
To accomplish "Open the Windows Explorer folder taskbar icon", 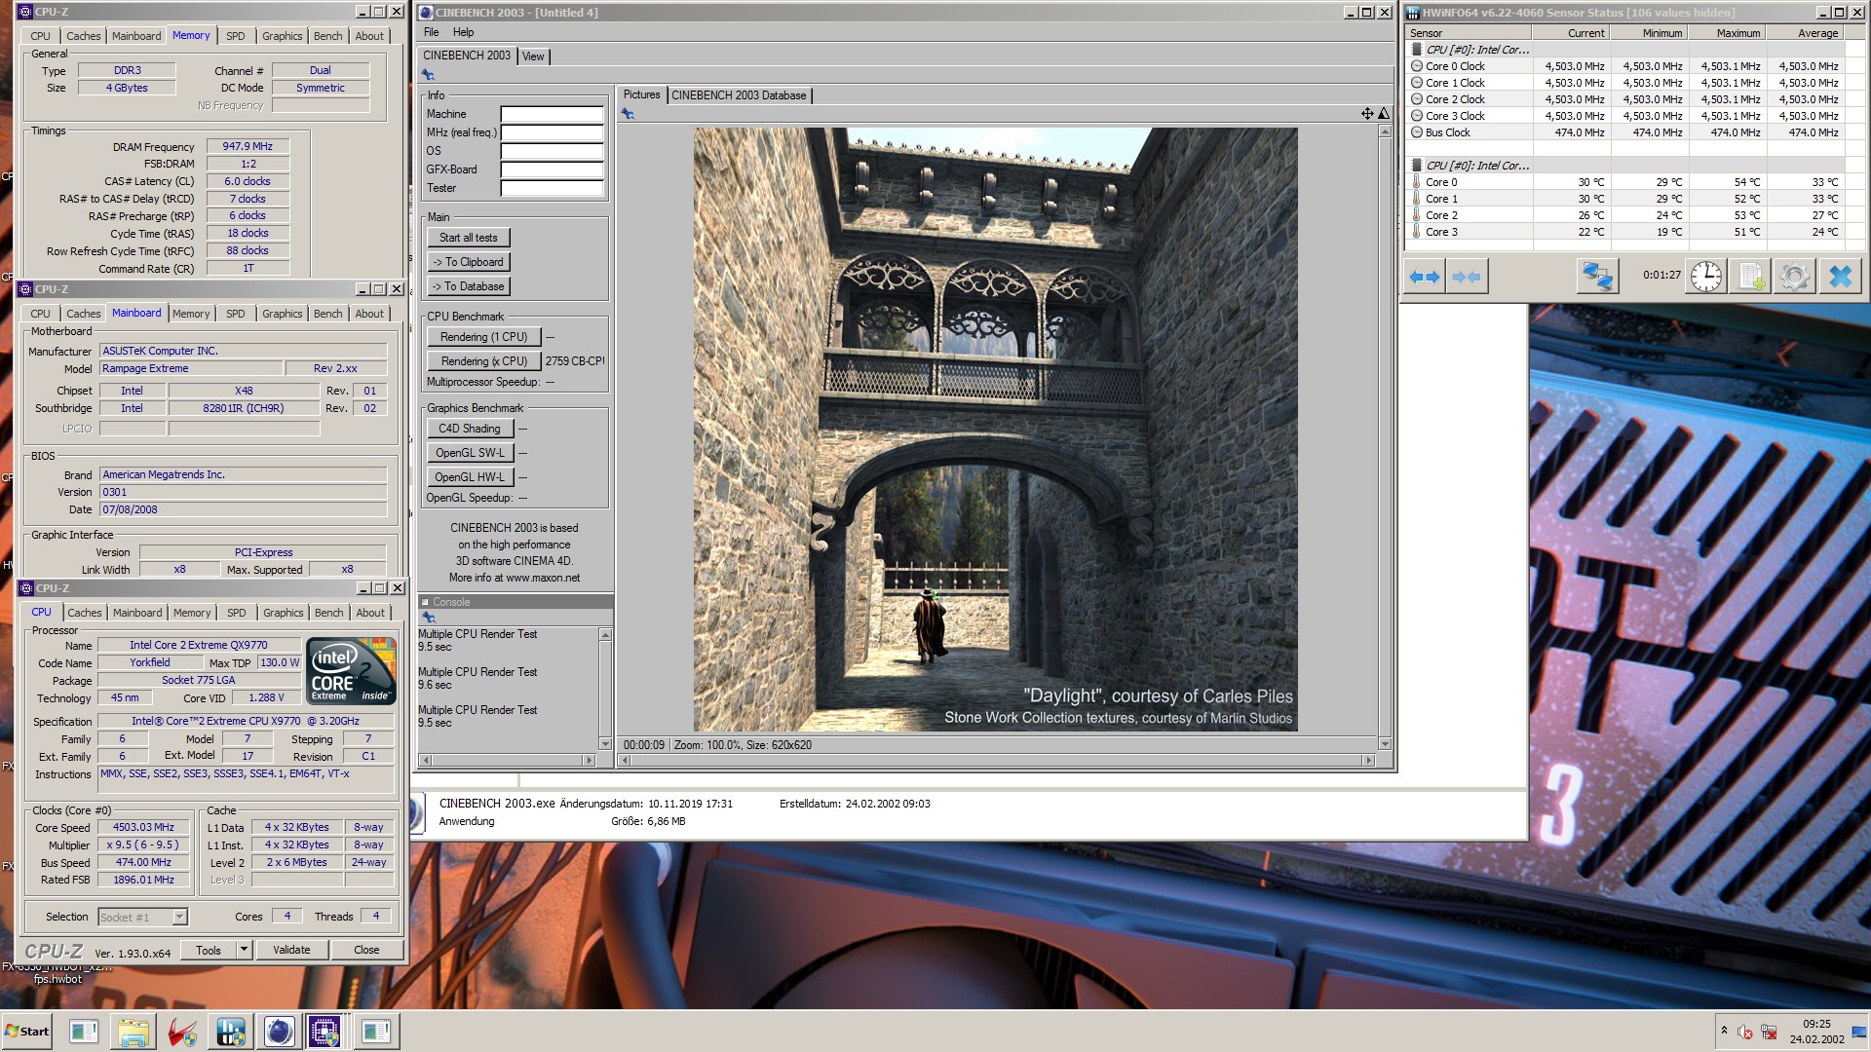I will (134, 1032).
